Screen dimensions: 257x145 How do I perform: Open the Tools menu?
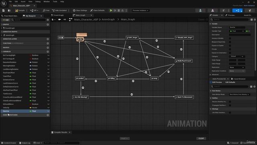point(55,2)
